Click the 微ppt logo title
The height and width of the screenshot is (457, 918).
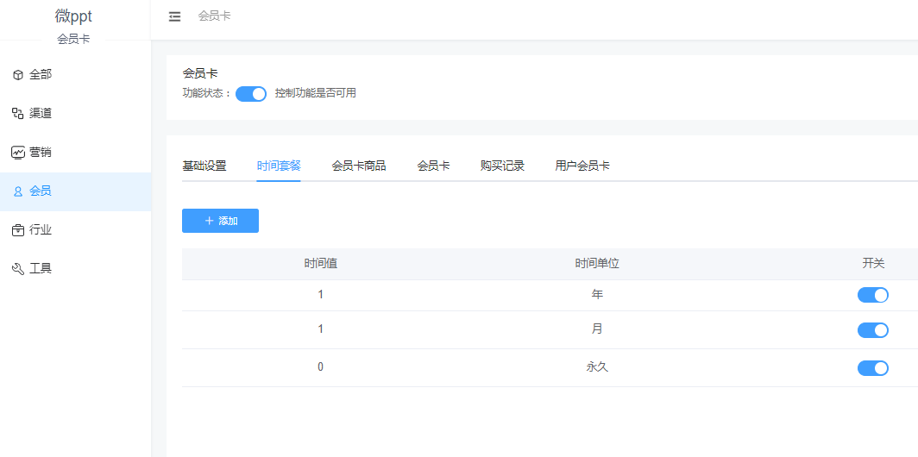point(73,16)
